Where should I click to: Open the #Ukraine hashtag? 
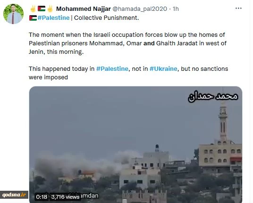[163, 69]
